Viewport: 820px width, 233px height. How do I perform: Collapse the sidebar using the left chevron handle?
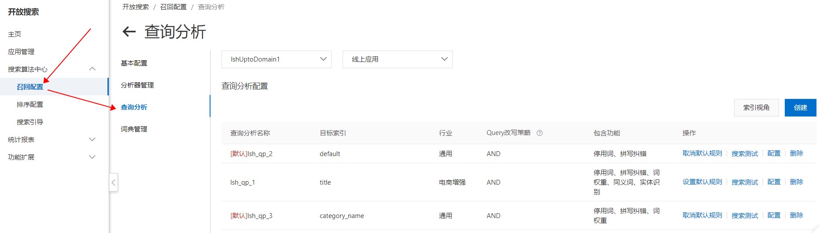pos(113,182)
